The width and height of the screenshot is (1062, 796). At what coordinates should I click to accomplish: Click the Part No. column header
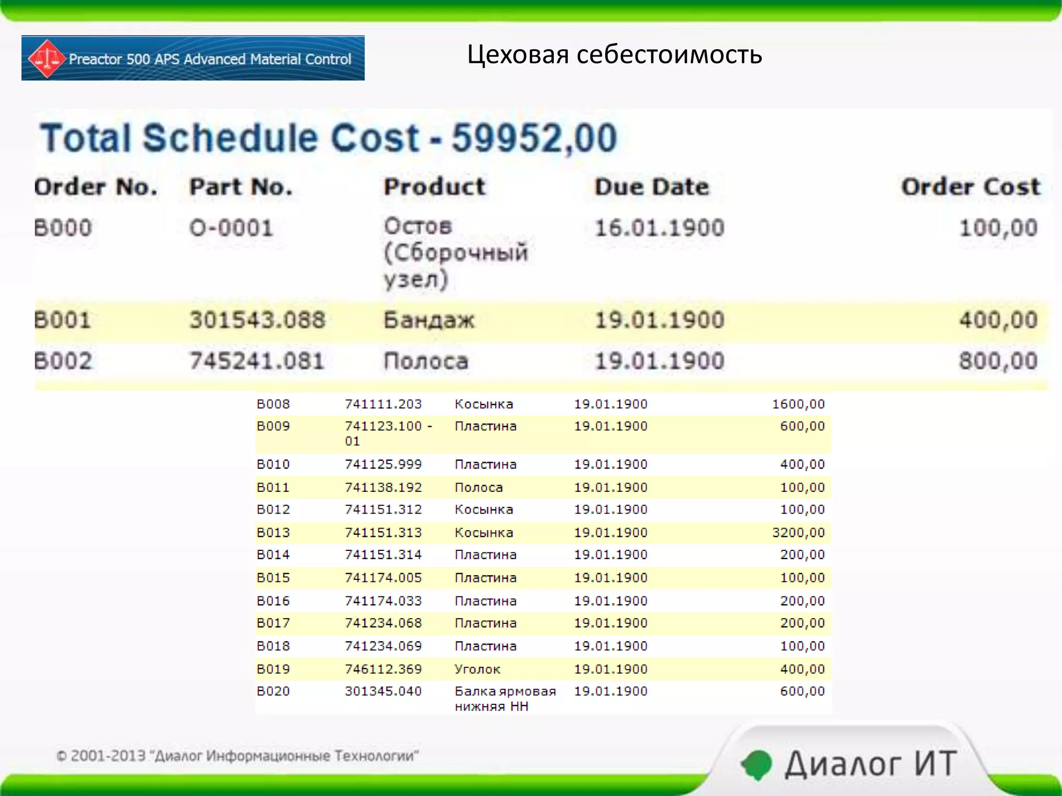tap(241, 187)
